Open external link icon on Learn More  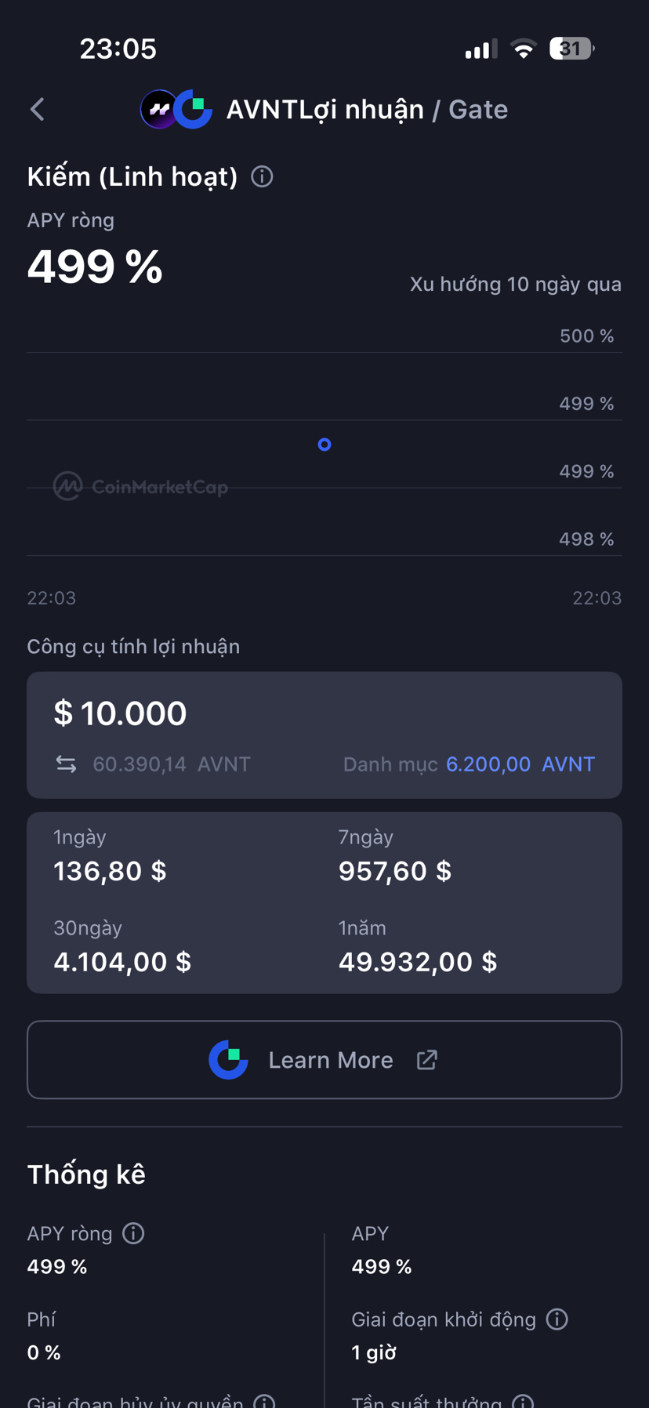[426, 1060]
